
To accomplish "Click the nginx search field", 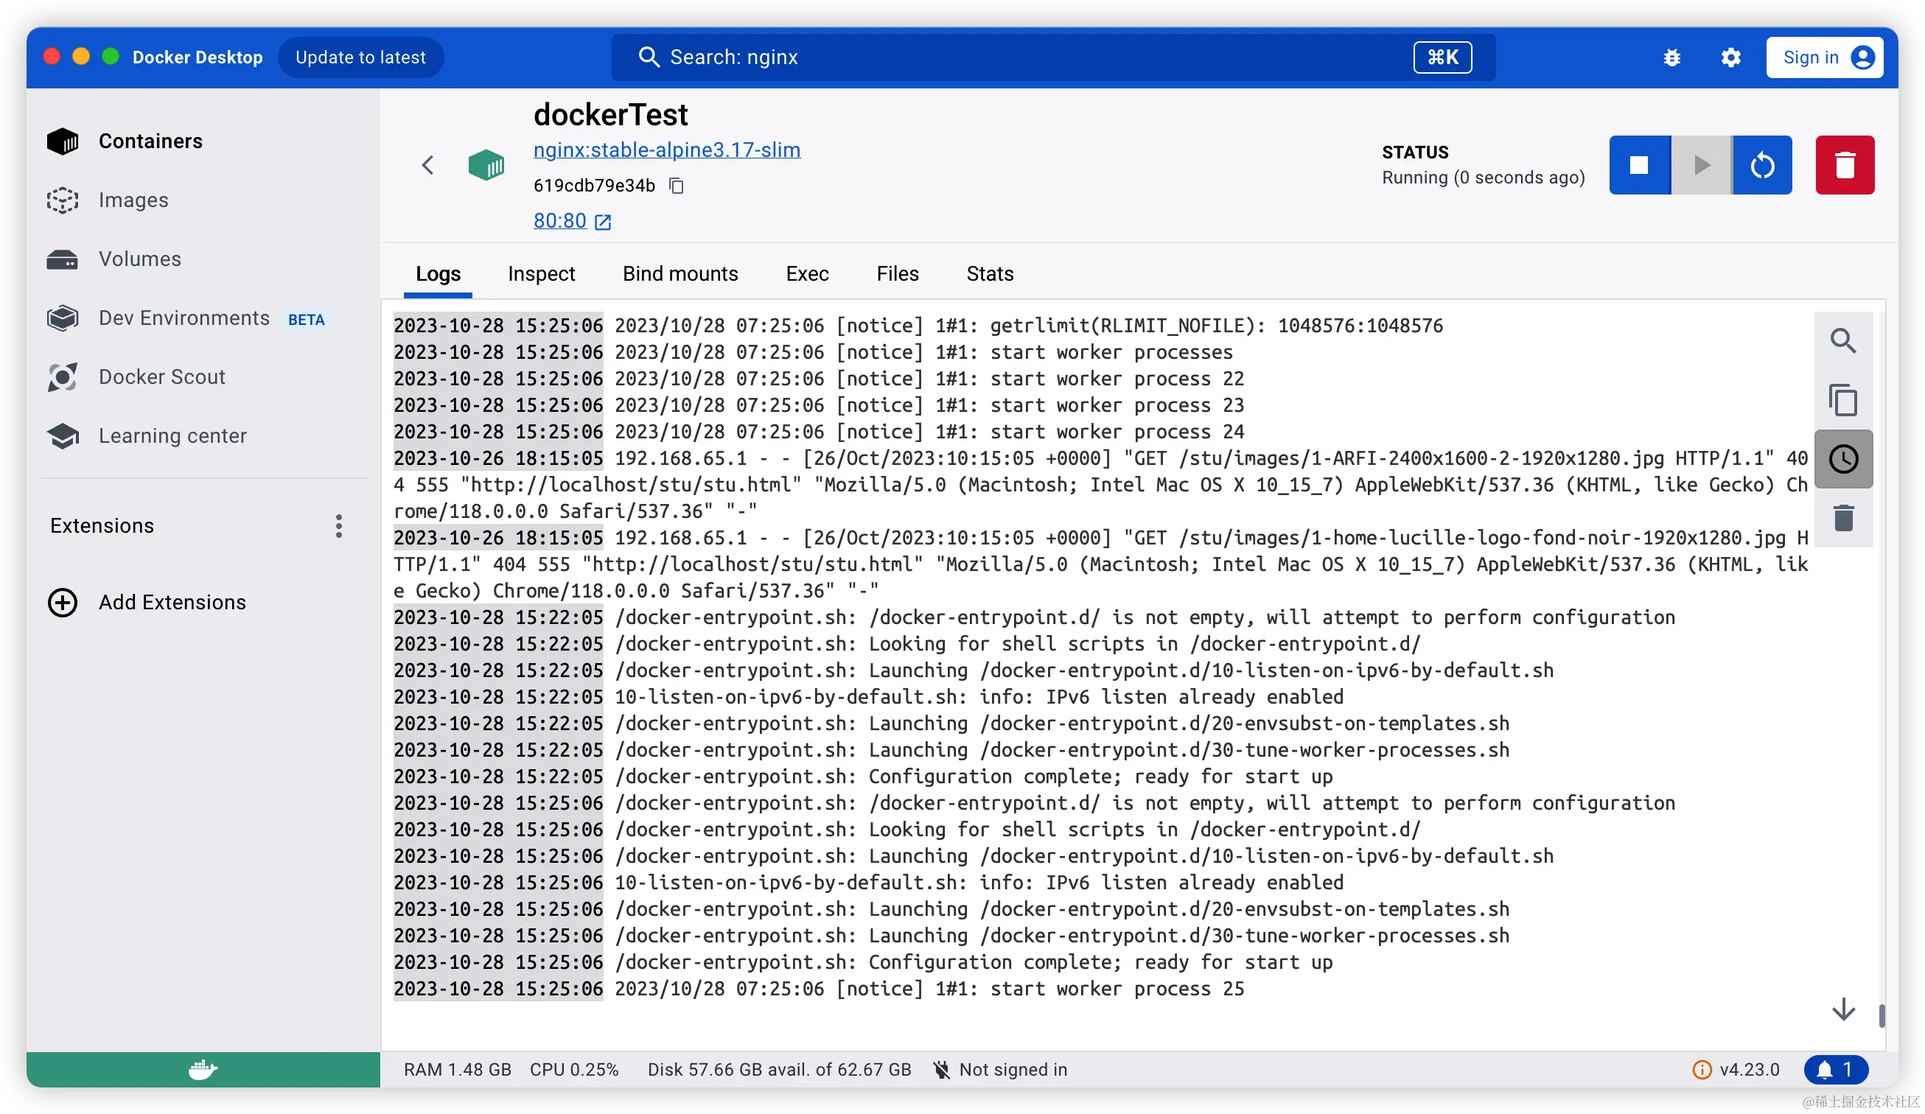I will [x=1024, y=57].
